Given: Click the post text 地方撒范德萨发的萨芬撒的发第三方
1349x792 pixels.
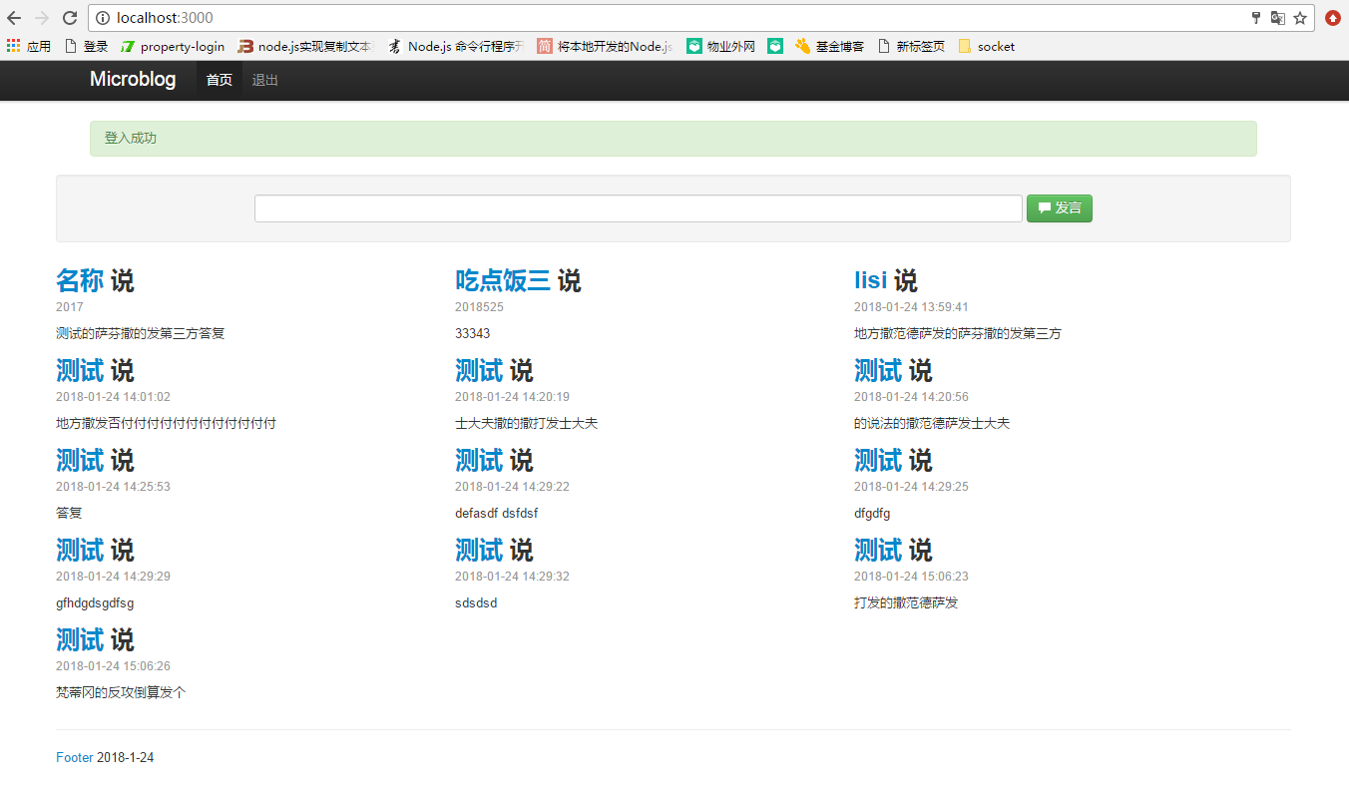Looking at the screenshot, I should coord(958,333).
